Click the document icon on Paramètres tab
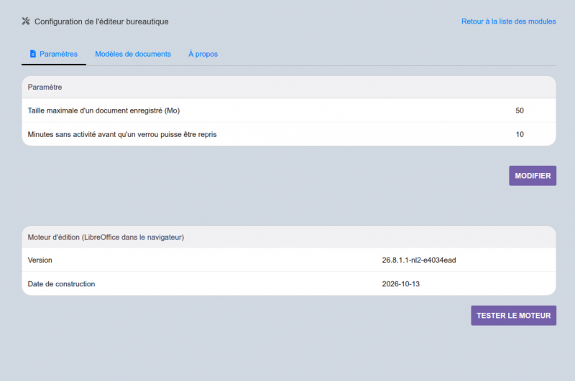Viewport: 575px width, 381px height. click(x=33, y=54)
